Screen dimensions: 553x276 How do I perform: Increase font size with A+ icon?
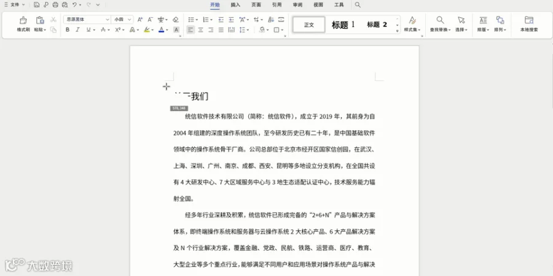click(x=140, y=20)
